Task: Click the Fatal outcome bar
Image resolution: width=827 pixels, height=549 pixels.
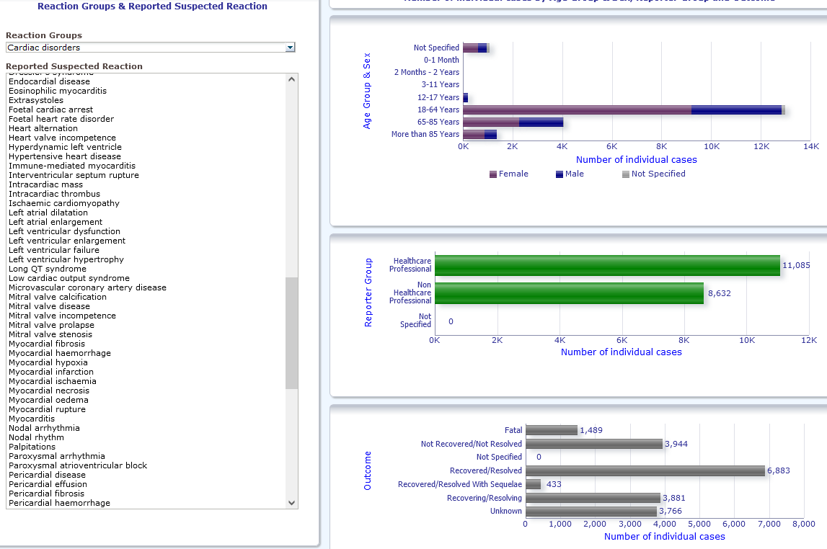Action: (552, 430)
